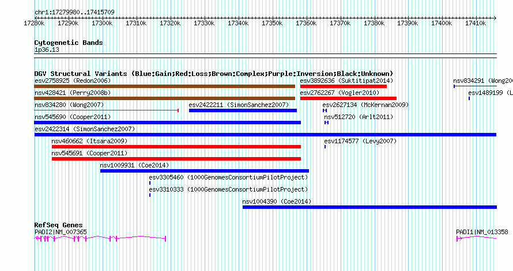Click the long blue esv2422314 gain bar

(265, 135)
